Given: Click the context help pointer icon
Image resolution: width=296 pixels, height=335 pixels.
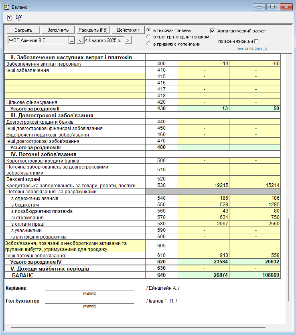Looking at the screenshot, I should pos(18,17).
